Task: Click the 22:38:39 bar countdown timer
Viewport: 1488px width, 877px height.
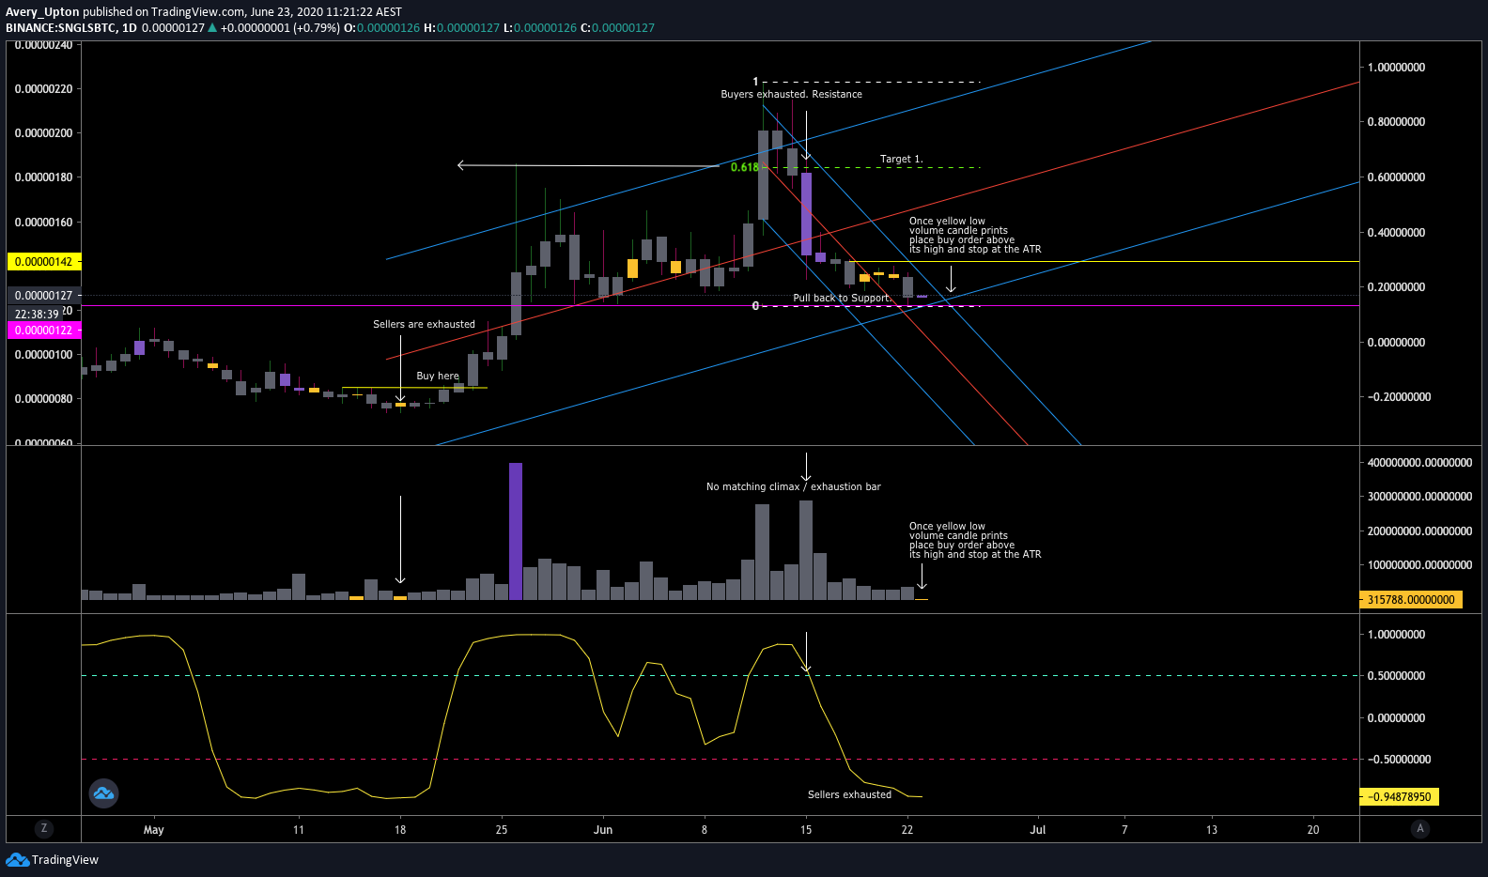Action: click(37, 315)
